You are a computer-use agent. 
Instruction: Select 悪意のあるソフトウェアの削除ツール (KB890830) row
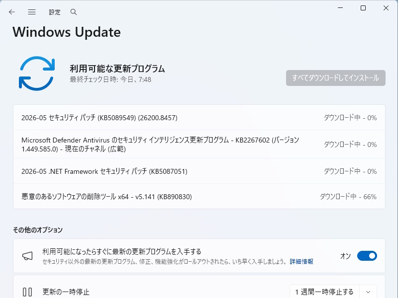click(199, 197)
